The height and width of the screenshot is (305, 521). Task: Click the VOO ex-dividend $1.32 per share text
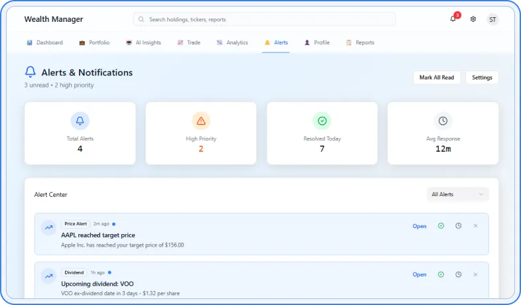120,293
